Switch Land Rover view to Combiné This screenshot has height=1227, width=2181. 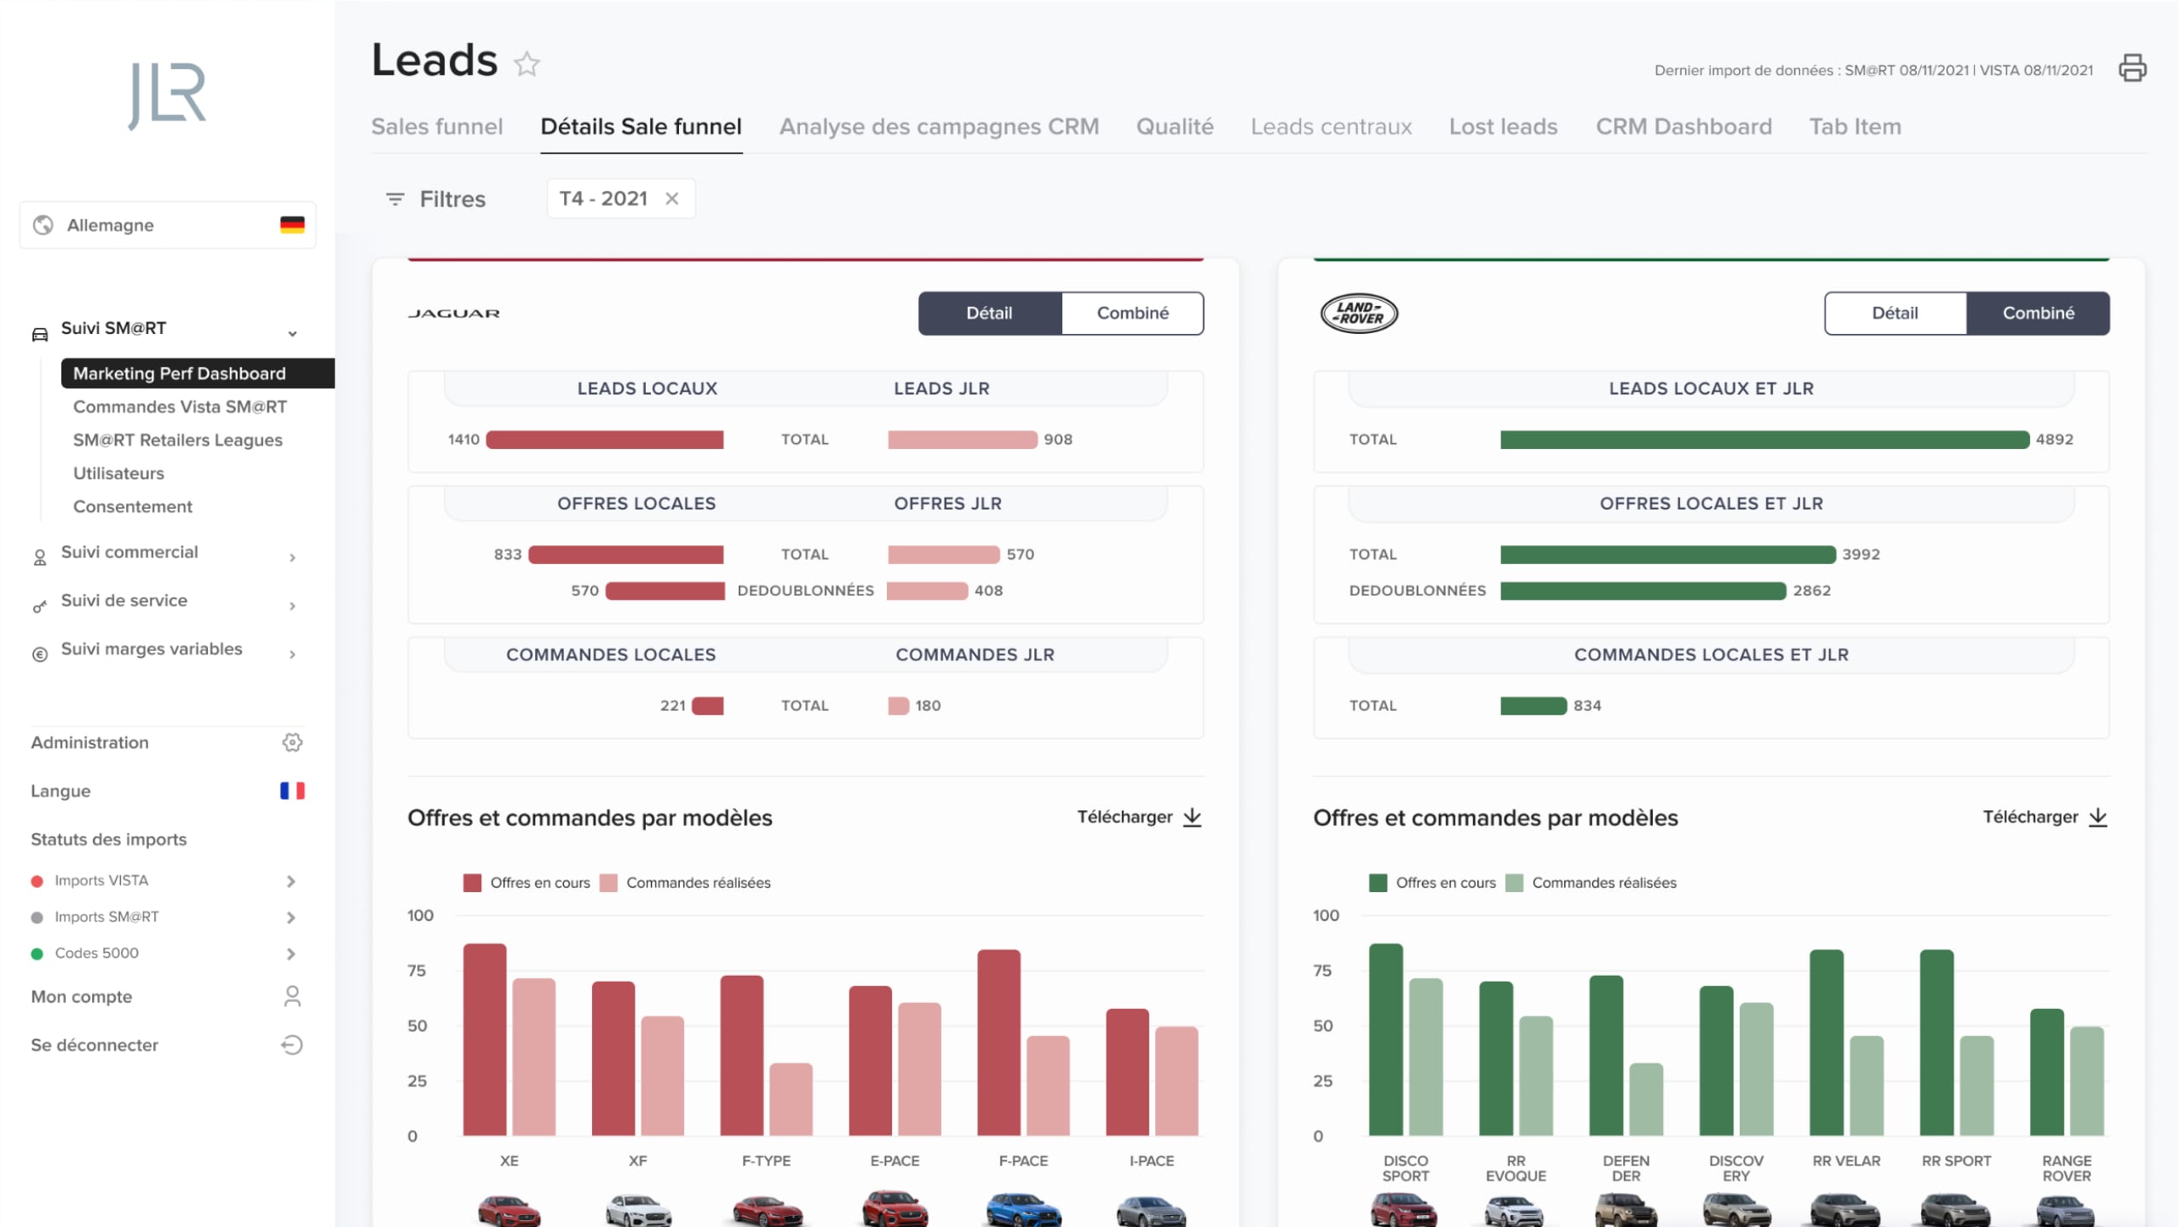tap(2039, 314)
